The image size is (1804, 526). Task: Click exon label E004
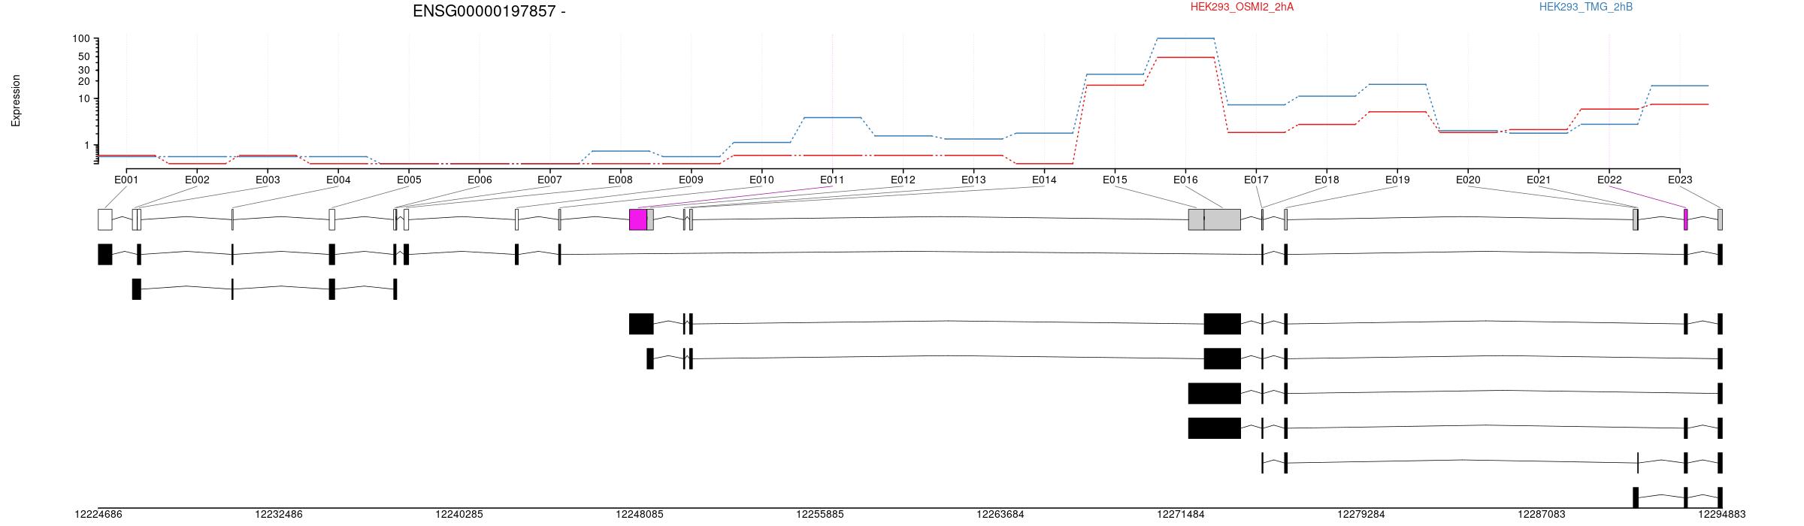[338, 180]
